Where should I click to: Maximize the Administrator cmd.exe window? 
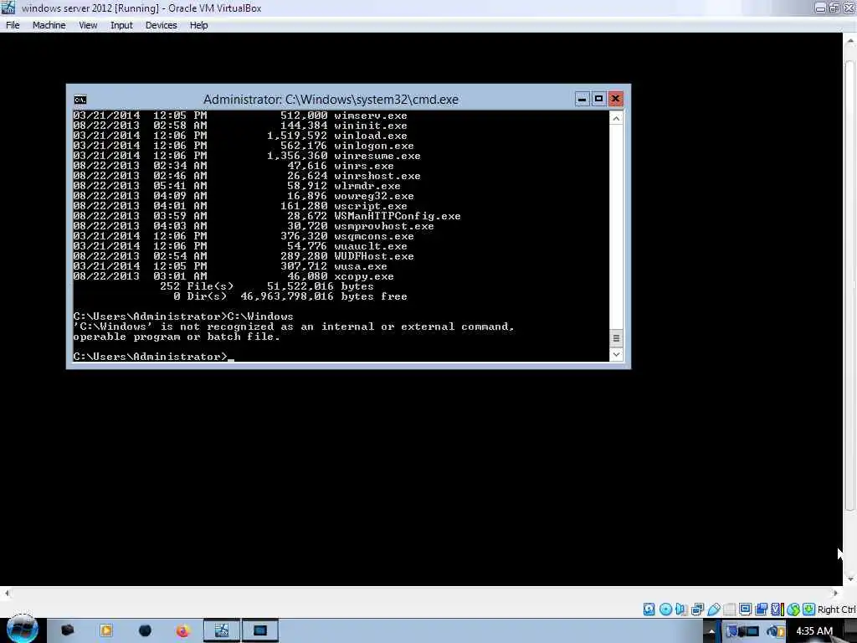(x=598, y=99)
